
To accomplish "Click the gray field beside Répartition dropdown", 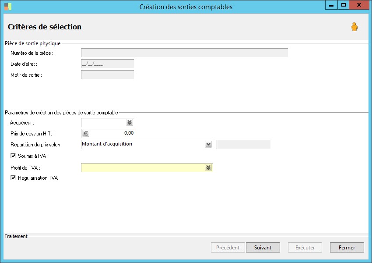I will [x=243, y=144].
